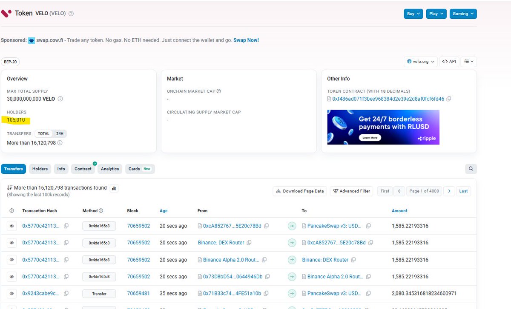Open the Contract tab

coord(83,169)
